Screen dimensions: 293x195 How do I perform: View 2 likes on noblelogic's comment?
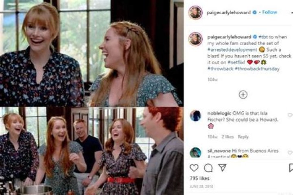[x=227, y=137]
